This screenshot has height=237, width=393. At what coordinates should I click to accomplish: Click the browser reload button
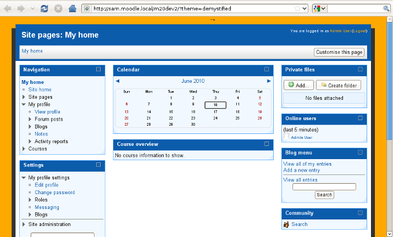tap(44, 8)
